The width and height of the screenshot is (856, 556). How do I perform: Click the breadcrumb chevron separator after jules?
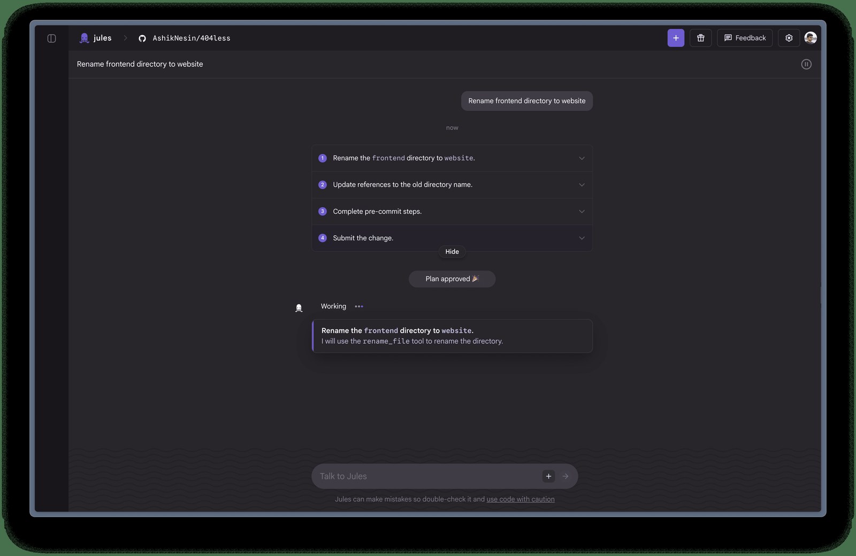tap(126, 38)
